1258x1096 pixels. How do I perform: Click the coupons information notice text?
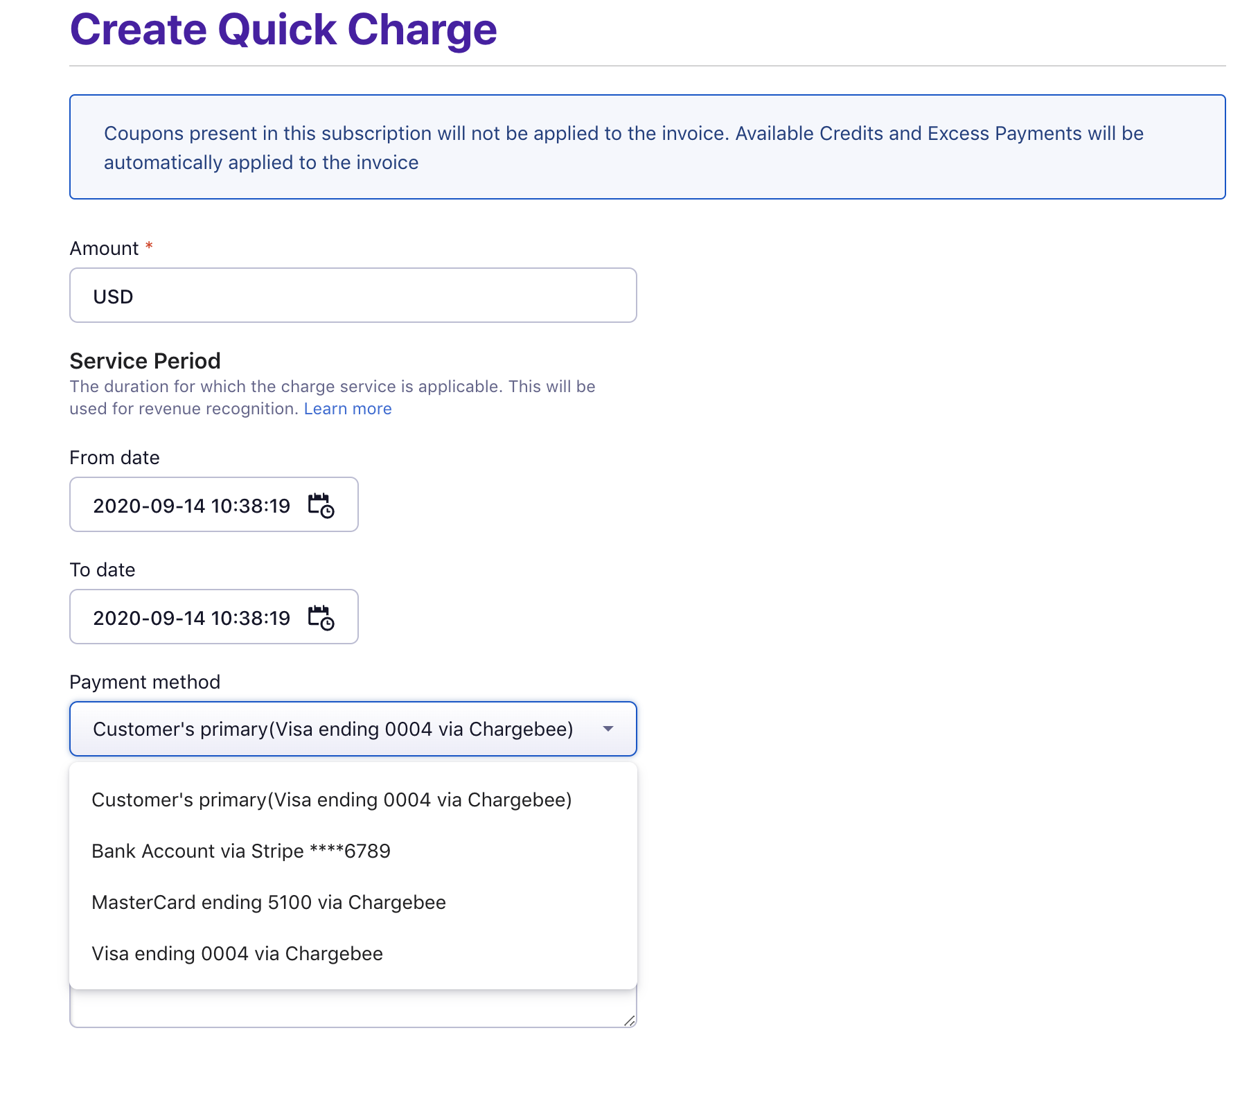click(x=623, y=148)
